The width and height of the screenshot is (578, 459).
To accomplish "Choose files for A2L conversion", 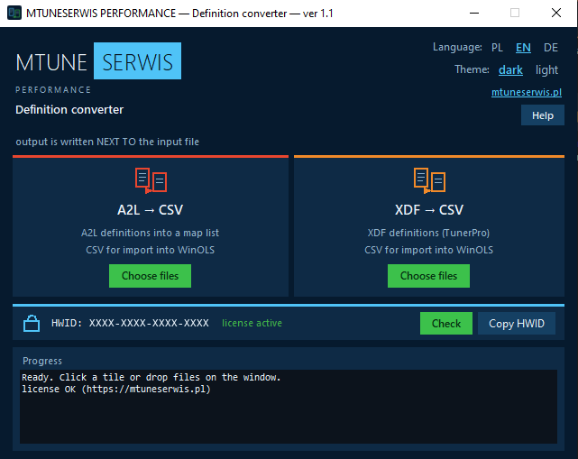I will tap(150, 276).
